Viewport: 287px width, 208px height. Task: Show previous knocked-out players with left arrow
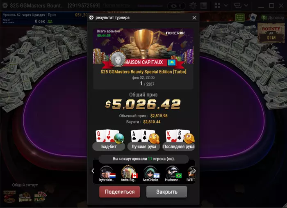pyautogui.click(x=93, y=171)
